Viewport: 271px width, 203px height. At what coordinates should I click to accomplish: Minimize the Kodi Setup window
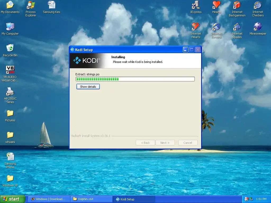186,49
